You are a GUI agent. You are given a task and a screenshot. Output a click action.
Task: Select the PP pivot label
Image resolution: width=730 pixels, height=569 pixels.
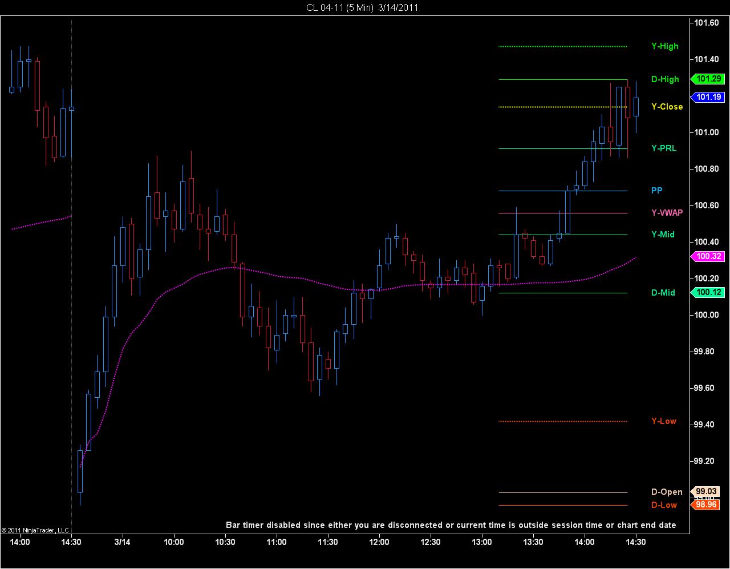[657, 191]
